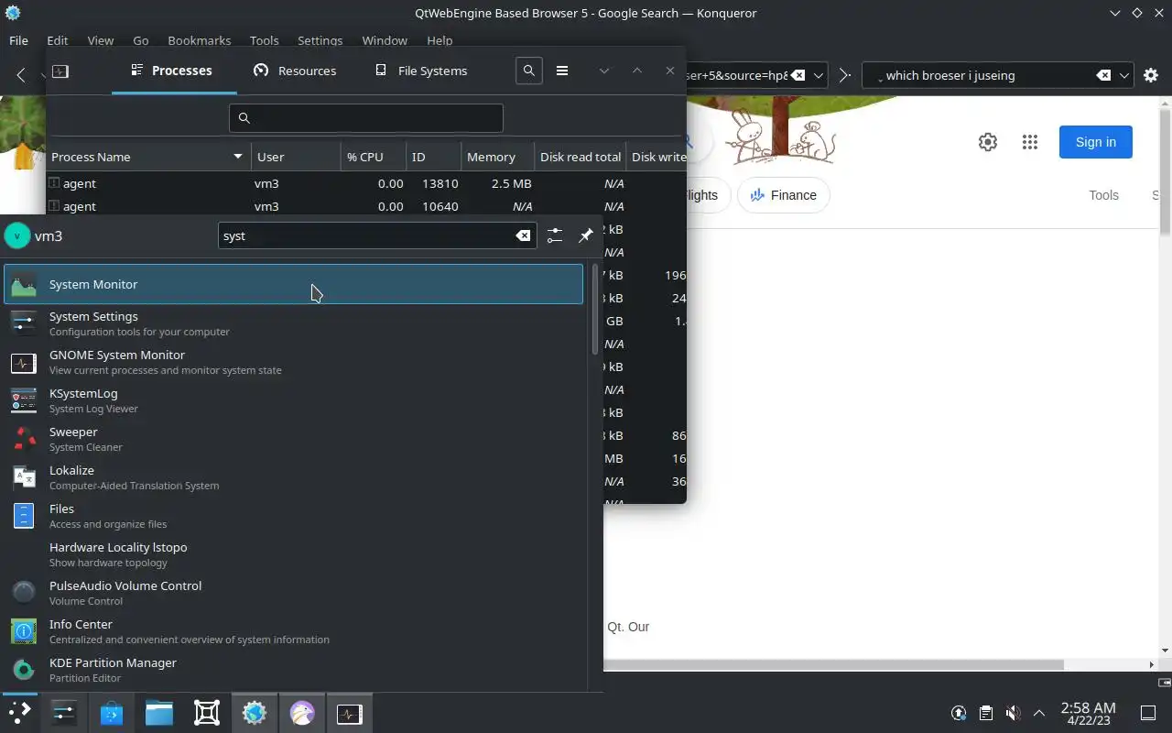Click the clock showing 2:58 AM
Image resolution: width=1172 pixels, height=733 pixels.
[1088, 713]
